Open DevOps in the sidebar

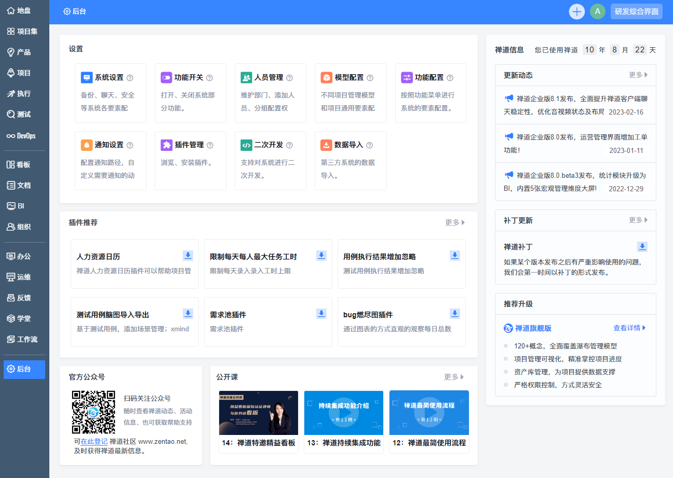click(24, 136)
